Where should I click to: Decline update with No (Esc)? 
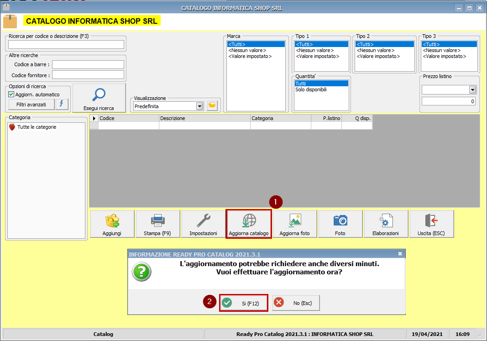[296, 303]
